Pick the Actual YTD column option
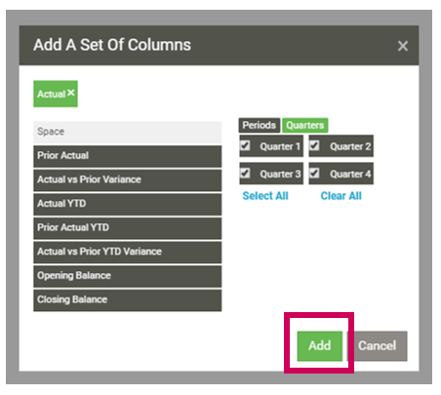 (x=128, y=205)
